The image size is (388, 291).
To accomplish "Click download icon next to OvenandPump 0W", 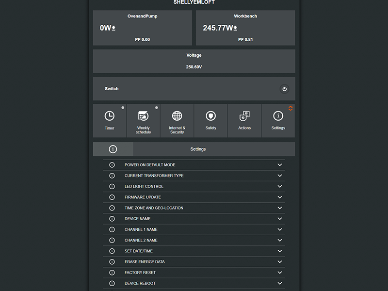I will [x=113, y=28].
